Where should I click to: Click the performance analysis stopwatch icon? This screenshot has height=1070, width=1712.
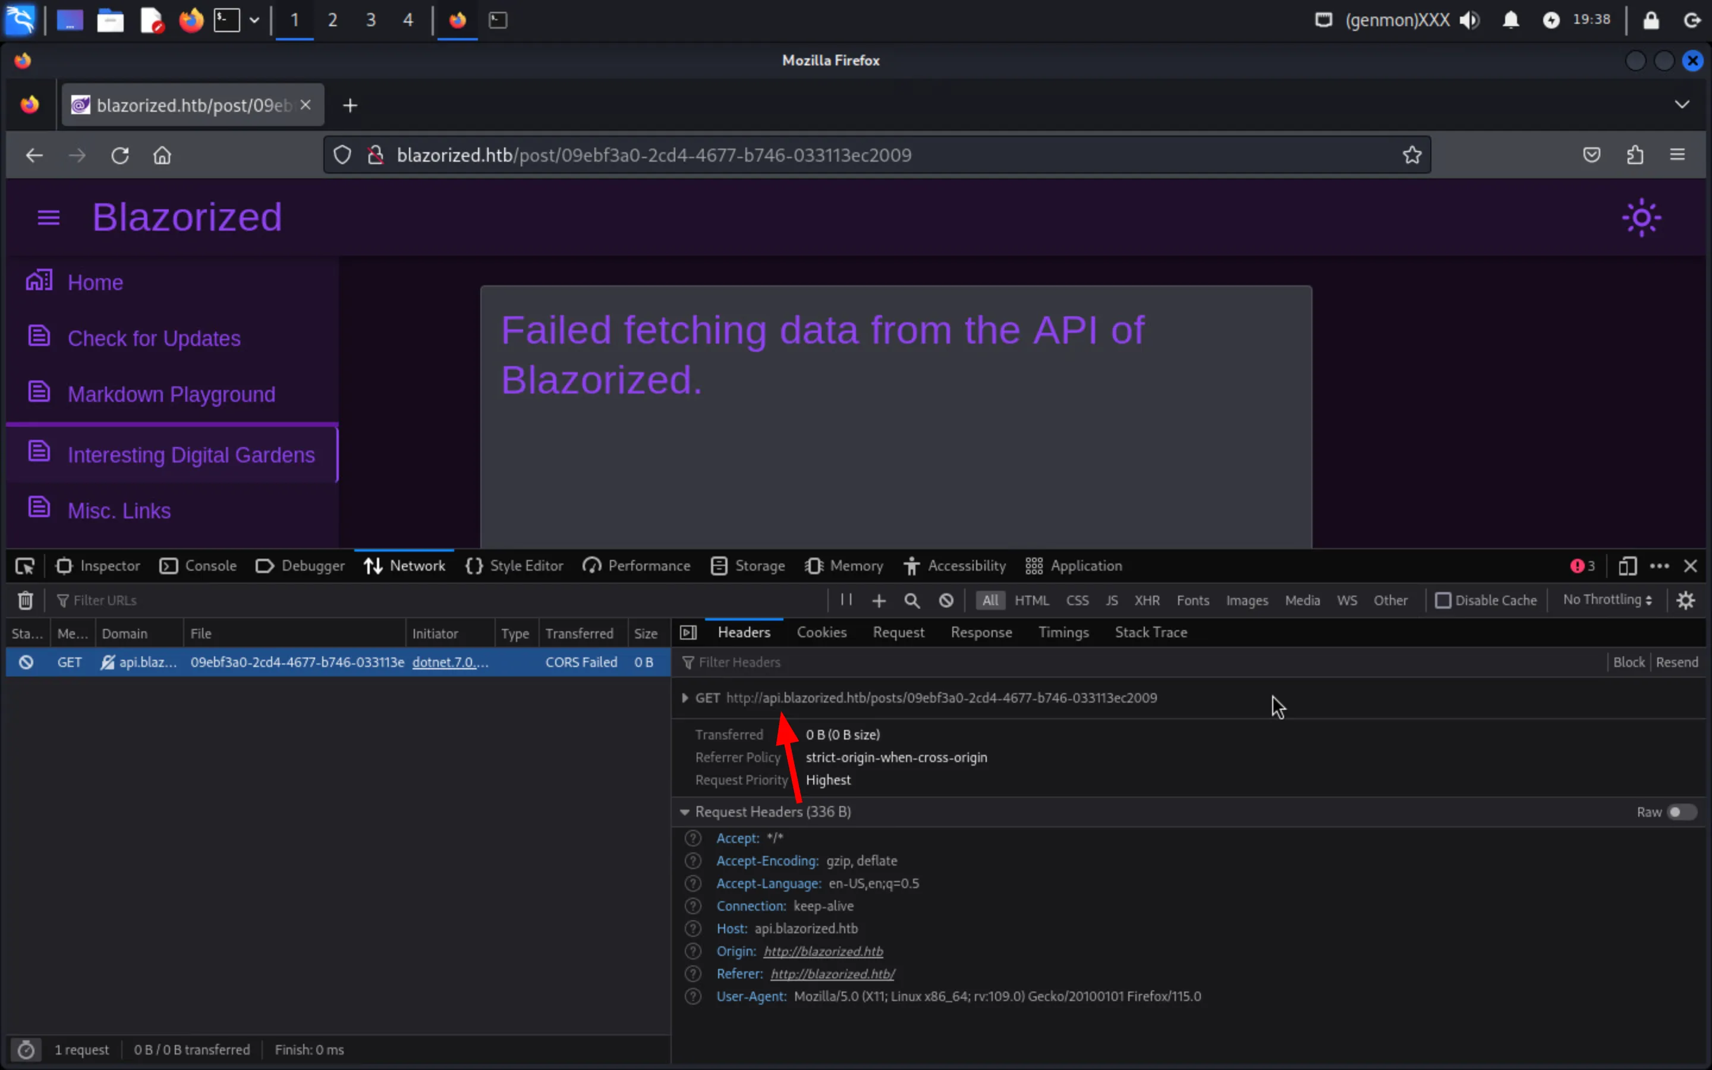pyautogui.click(x=26, y=1049)
